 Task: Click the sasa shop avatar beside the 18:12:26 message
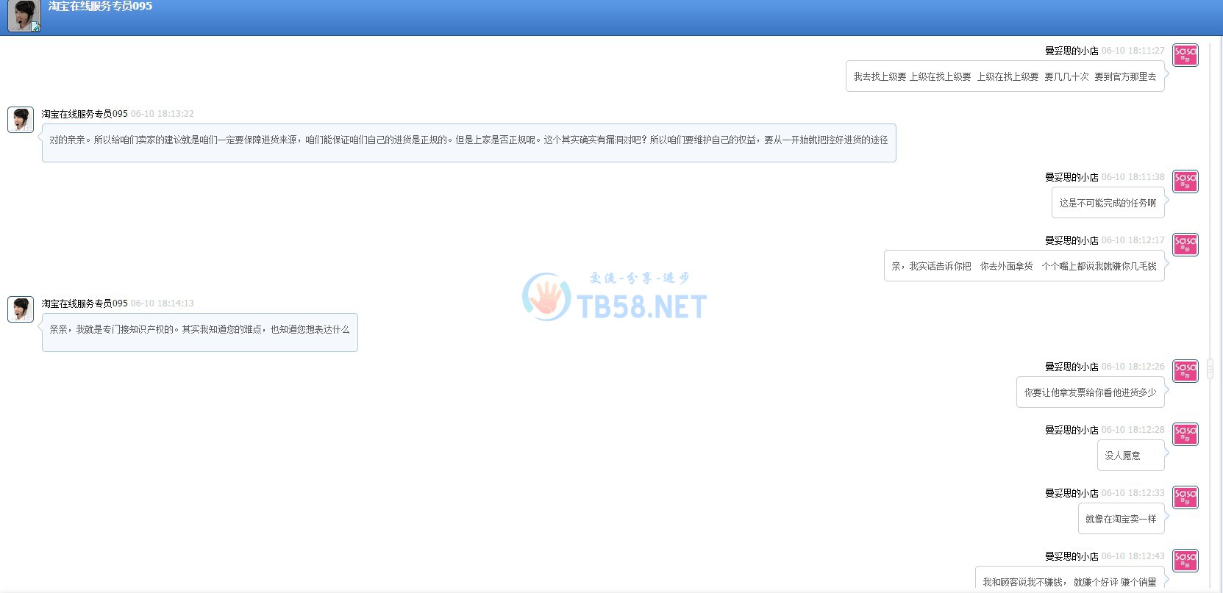click(x=1185, y=371)
